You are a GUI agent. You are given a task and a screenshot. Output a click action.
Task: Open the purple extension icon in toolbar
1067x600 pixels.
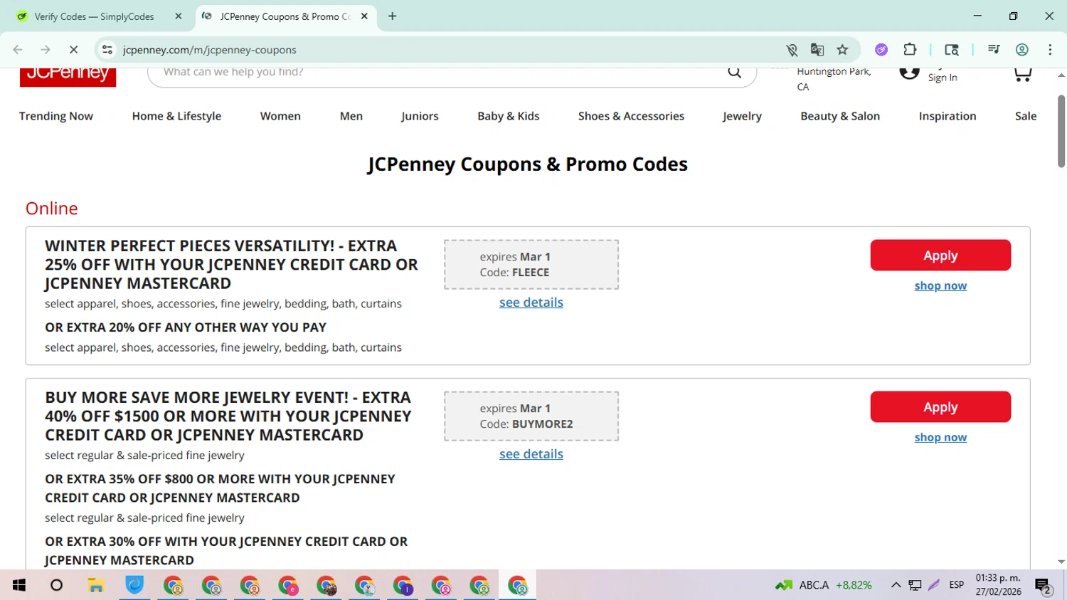(881, 50)
